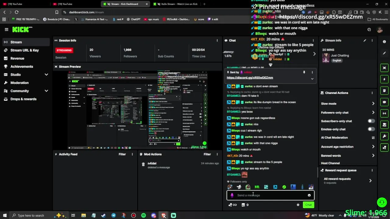Open the Kick hamburger menu
Image resolution: width=390 pixels, height=219 pixels.
tap(6, 30)
